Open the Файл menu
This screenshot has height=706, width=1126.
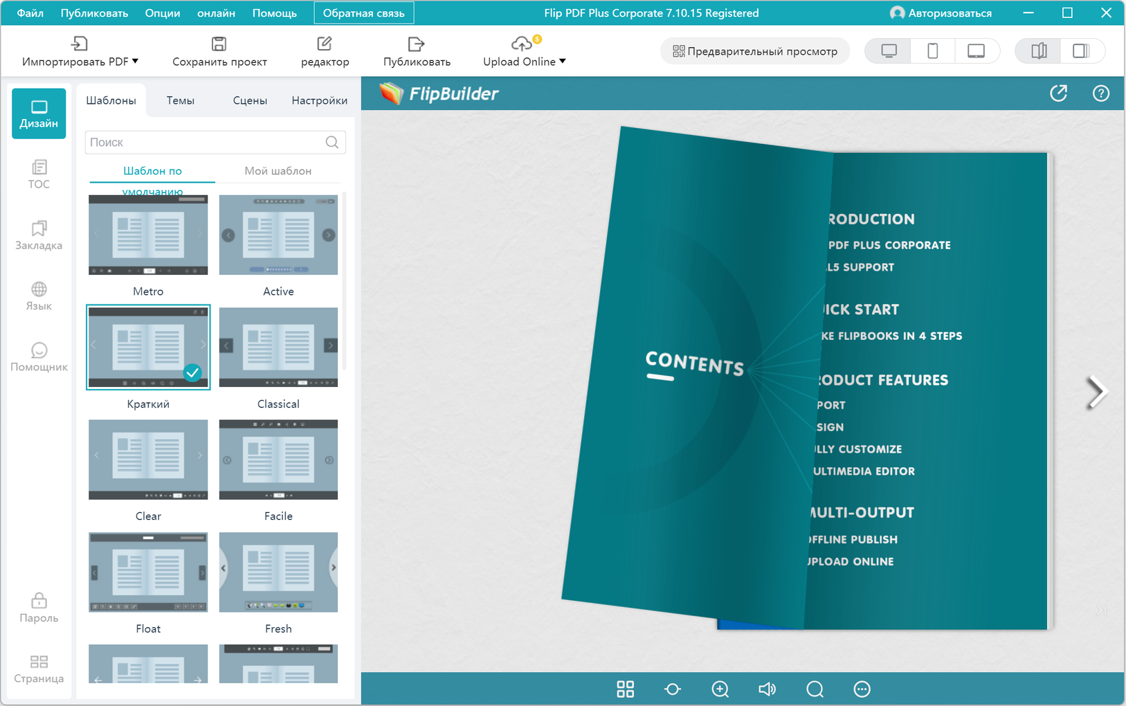(x=30, y=12)
